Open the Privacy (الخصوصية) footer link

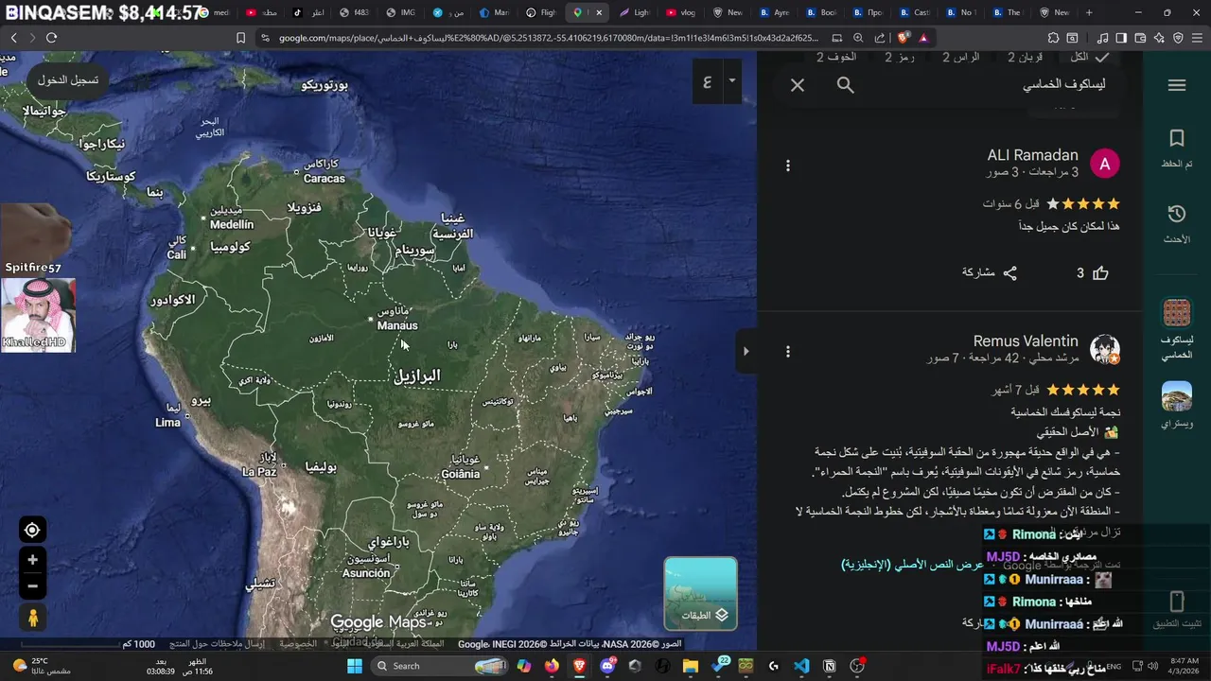(298, 644)
